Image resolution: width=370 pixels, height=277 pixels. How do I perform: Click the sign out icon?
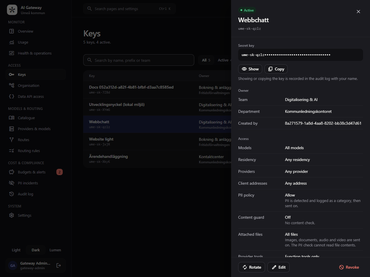[59, 265]
